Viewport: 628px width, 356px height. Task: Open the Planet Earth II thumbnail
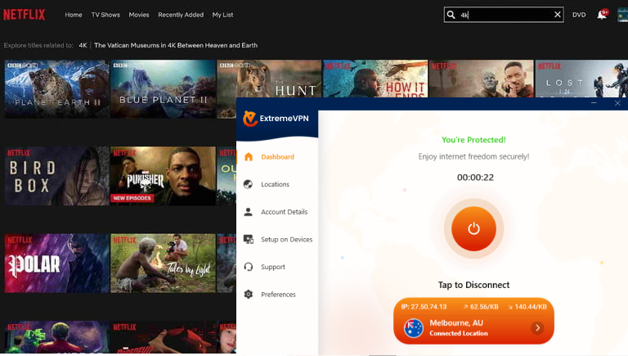57,89
